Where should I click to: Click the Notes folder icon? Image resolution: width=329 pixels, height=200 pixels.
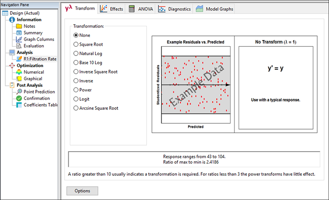(x=19, y=26)
